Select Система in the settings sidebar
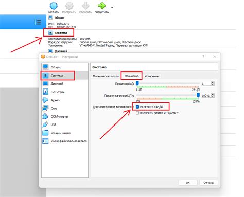This screenshot has width=244, height=197. [x=65, y=76]
